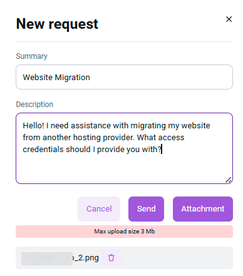
Task: Focus the Summary input field
Action: (x=124, y=77)
